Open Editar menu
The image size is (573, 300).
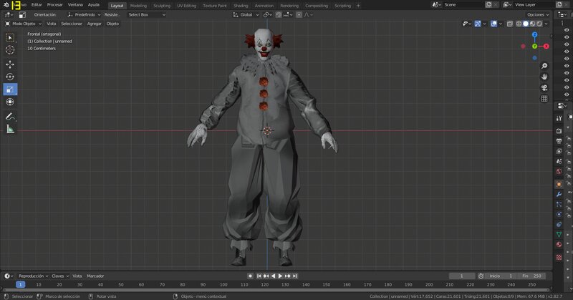[37, 5]
